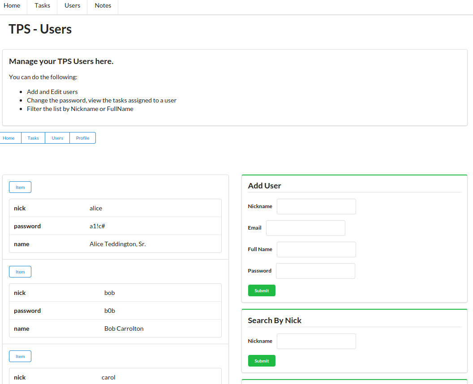Screen dimensions: 473x384
Task: Submit the Search By Nick form
Action: click(x=262, y=361)
